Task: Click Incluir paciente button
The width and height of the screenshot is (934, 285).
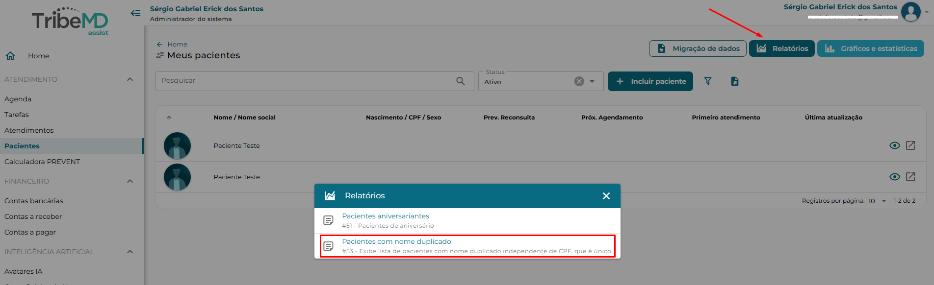Action: tap(650, 81)
